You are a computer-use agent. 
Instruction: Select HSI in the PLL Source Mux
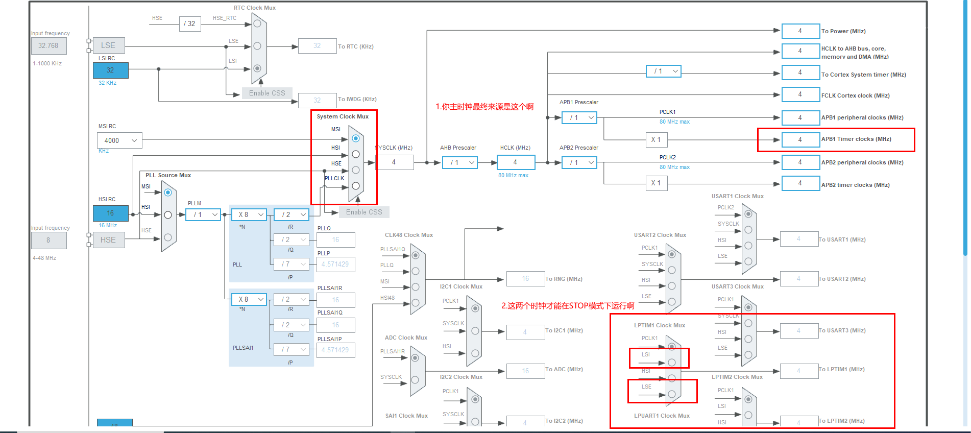(x=168, y=215)
